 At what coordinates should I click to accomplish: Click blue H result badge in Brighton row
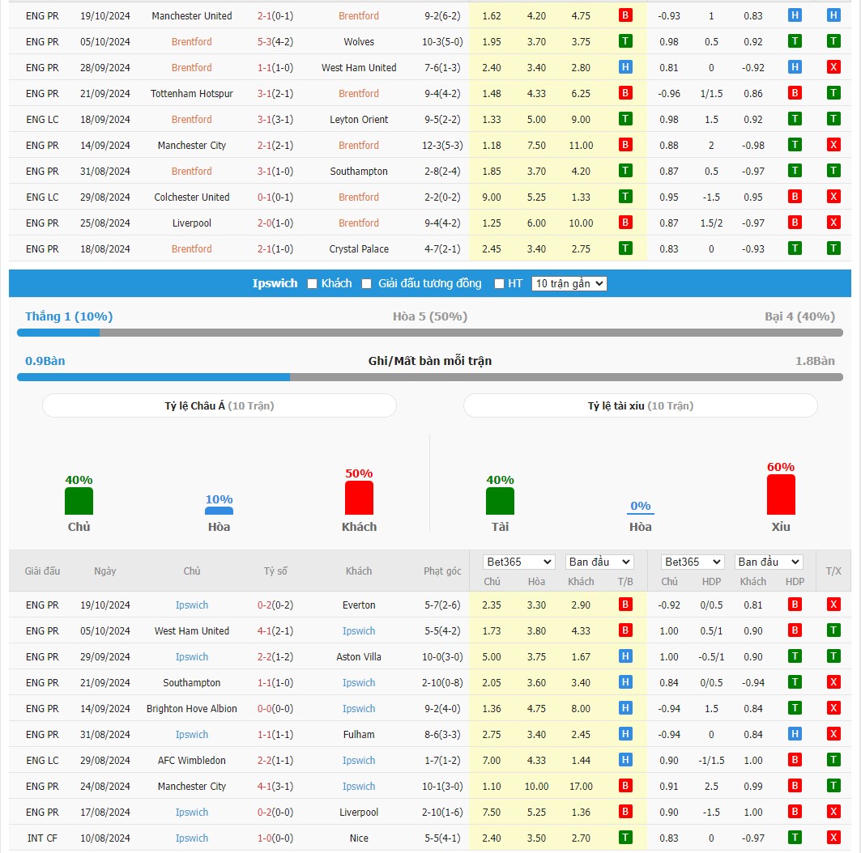624,708
